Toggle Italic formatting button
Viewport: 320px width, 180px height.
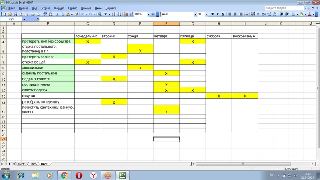point(218,14)
